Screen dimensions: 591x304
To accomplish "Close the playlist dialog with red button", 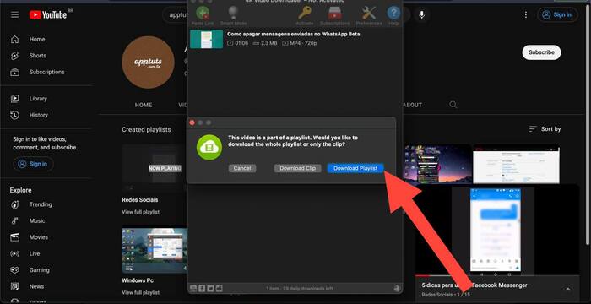I will [192, 122].
